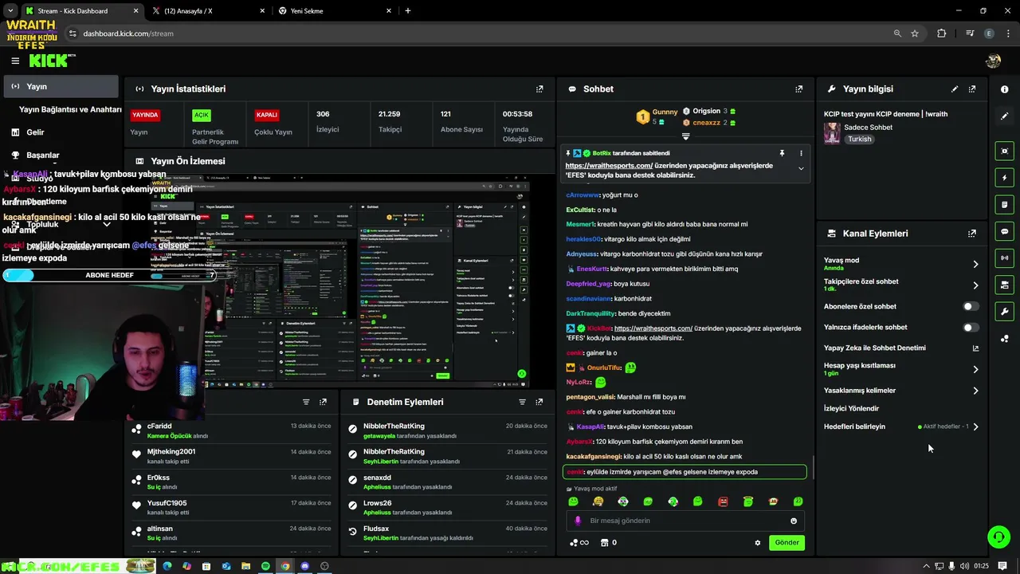Open Başarılar in the left sidebar
Viewport: 1020px width, 574px height.
click(x=43, y=155)
